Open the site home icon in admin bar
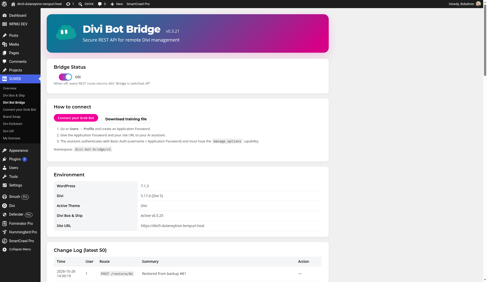 13,4
